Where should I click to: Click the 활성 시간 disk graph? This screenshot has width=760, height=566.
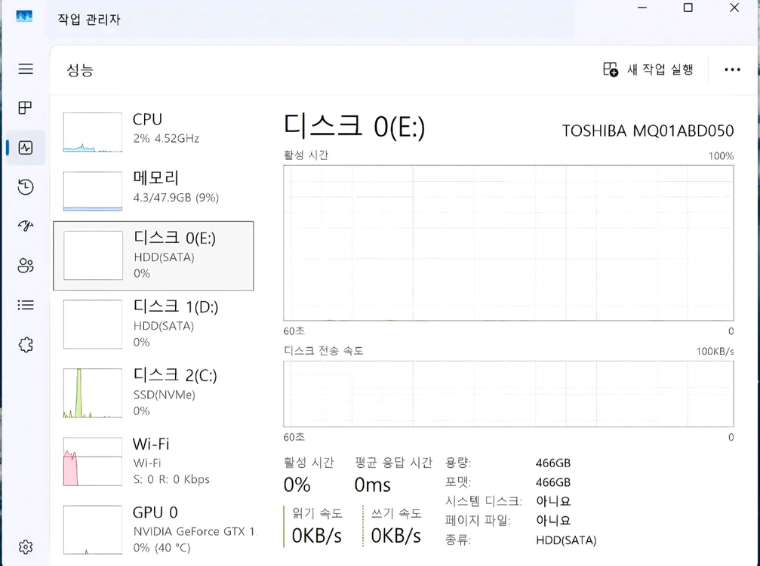pyautogui.click(x=509, y=243)
